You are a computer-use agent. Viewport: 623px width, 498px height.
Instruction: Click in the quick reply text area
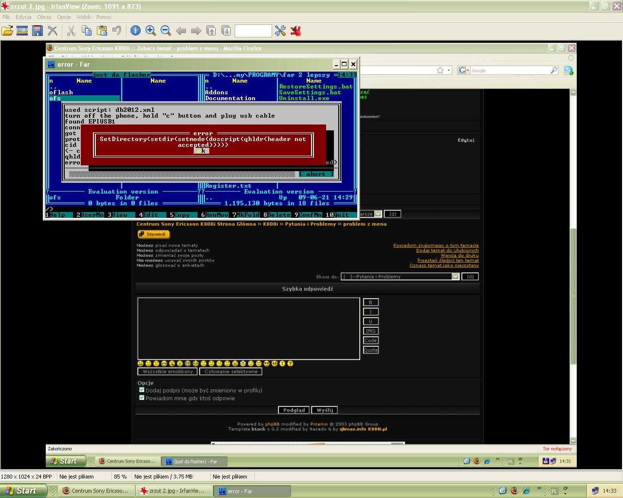tap(249, 328)
